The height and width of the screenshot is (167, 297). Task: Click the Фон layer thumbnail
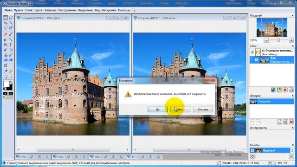[x=264, y=60]
